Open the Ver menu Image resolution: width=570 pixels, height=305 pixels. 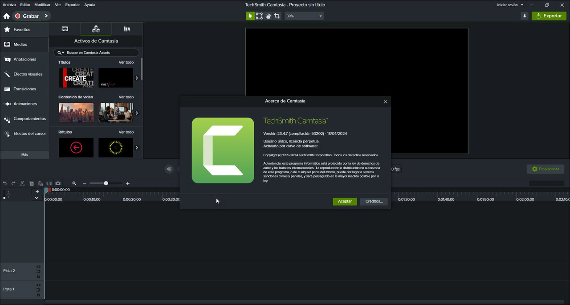[58, 5]
